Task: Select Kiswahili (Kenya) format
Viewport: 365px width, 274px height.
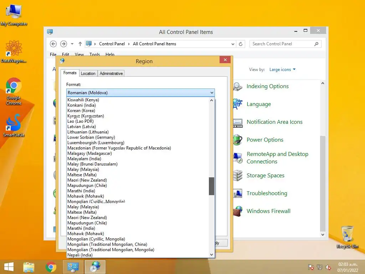Action: [x=138, y=100]
